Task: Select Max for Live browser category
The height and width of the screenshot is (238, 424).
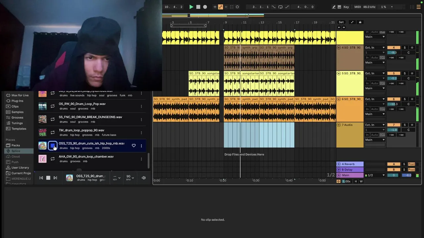Action: [x=20, y=95]
